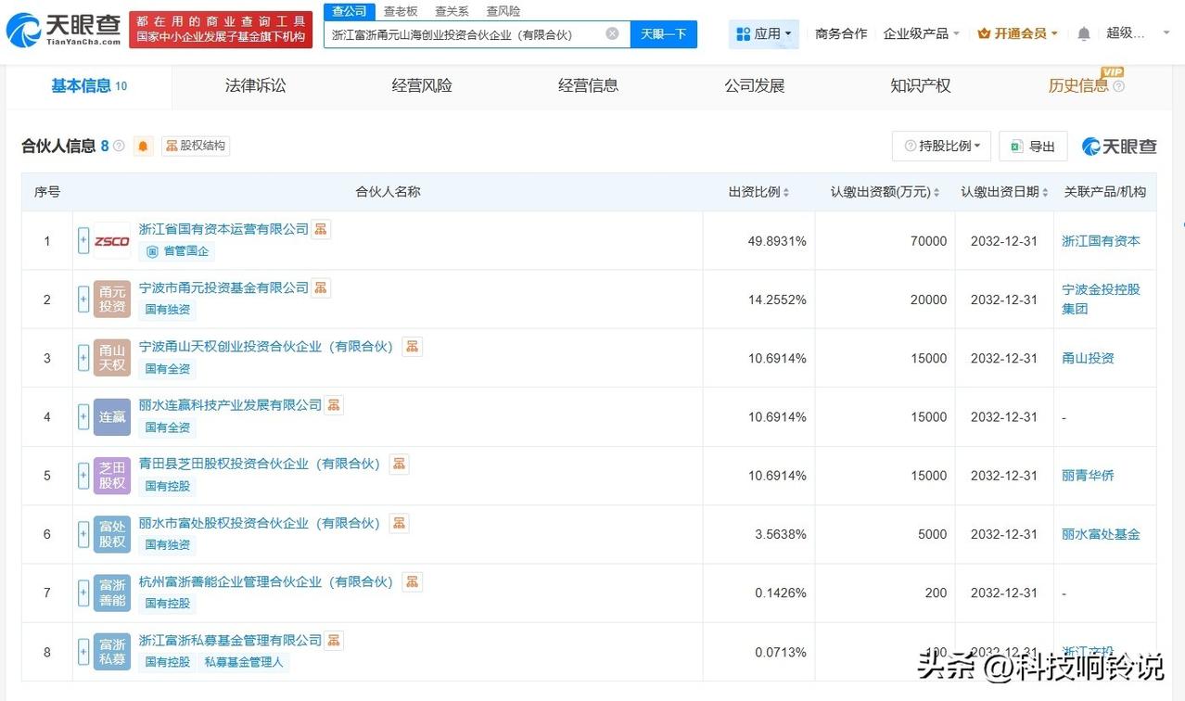The width and height of the screenshot is (1185, 701).
Task: Clear the search box with the X icon
Action: (612, 34)
